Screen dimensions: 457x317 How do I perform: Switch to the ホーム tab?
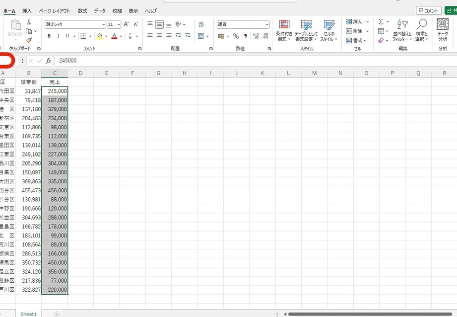click(x=9, y=11)
